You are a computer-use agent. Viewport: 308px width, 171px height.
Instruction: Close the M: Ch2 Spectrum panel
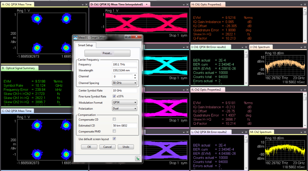305,132
